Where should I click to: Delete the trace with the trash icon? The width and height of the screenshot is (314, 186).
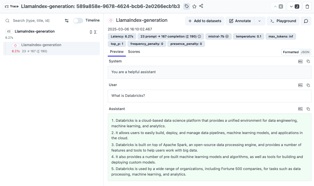[x=307, y=6]
